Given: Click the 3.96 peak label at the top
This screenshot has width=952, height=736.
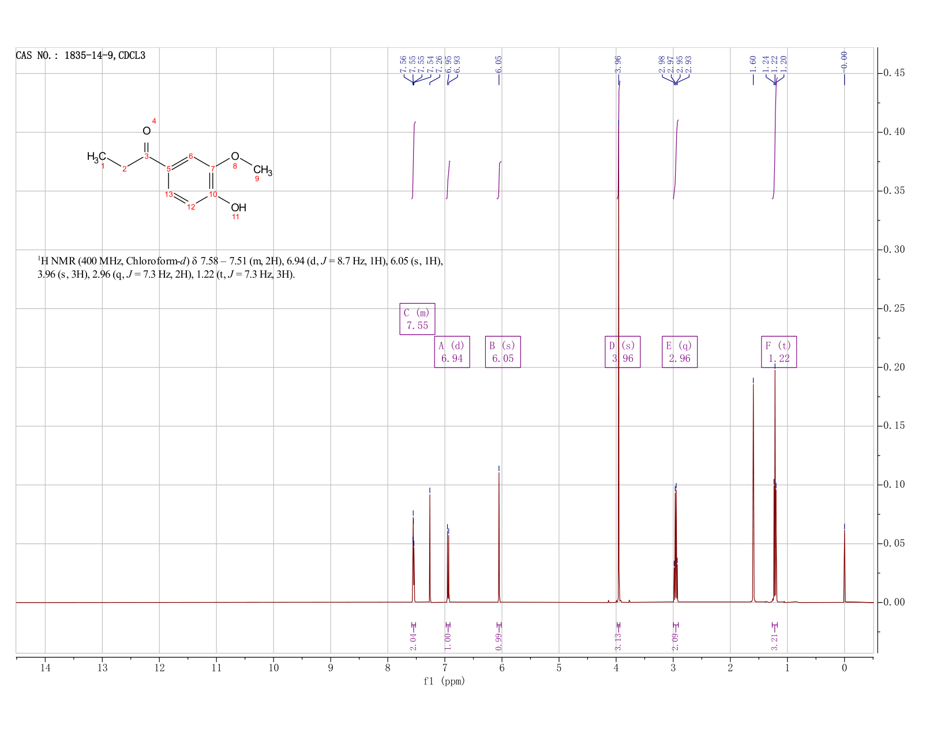Looking at the screenshot, I should click(618, 64).
